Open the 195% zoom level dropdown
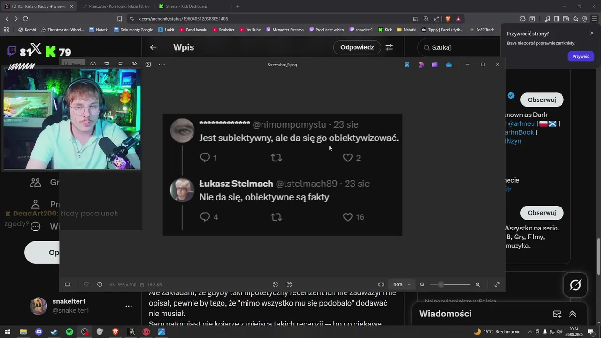 point(401,284)
